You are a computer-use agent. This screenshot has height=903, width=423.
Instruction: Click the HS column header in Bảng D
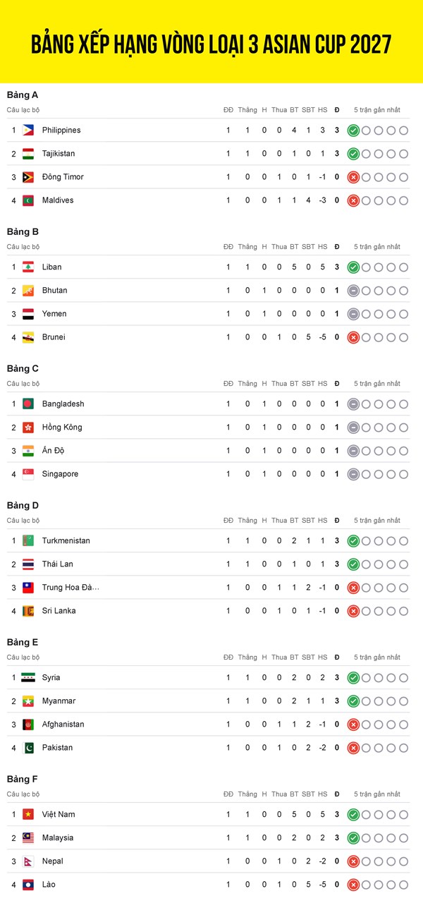pos(322,521)
